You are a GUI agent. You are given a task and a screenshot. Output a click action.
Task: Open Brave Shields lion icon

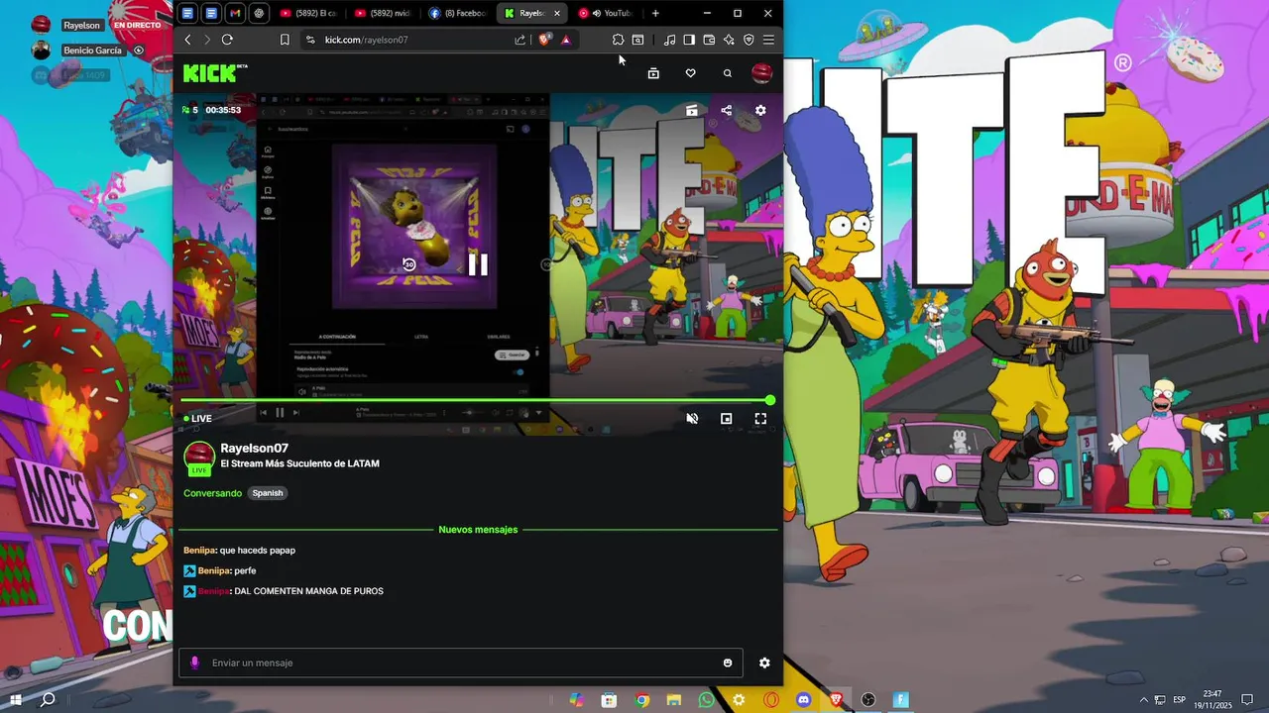point(544,40)
